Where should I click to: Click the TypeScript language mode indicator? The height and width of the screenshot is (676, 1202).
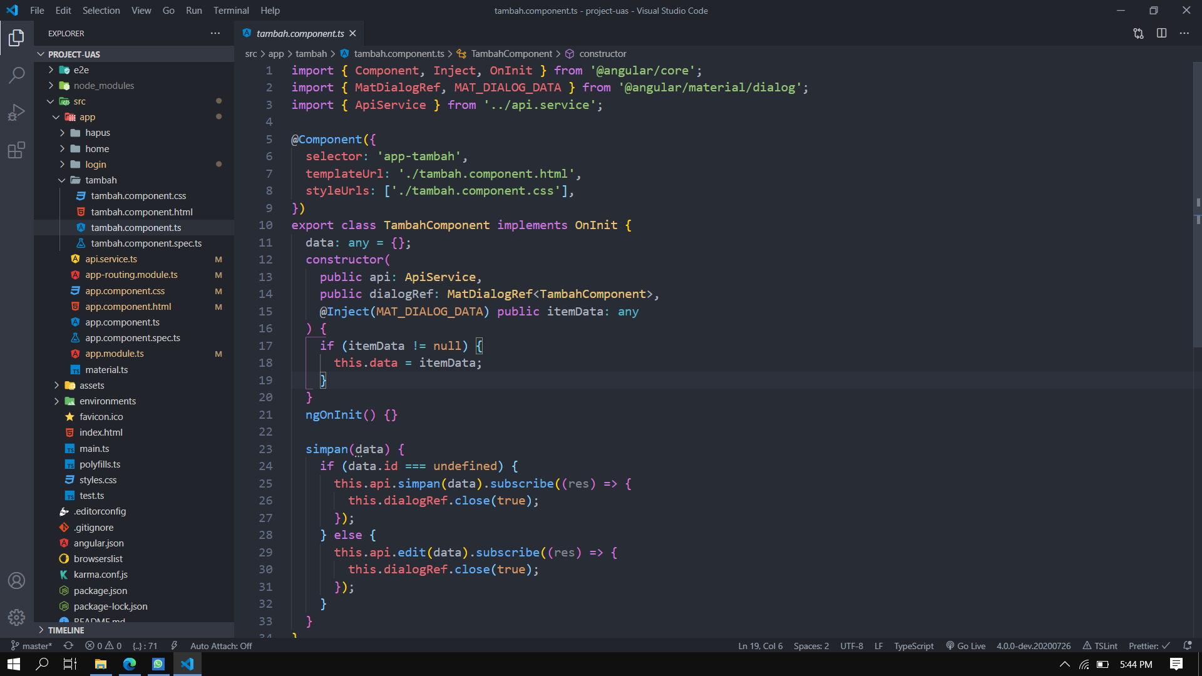[x=913, y=646]
